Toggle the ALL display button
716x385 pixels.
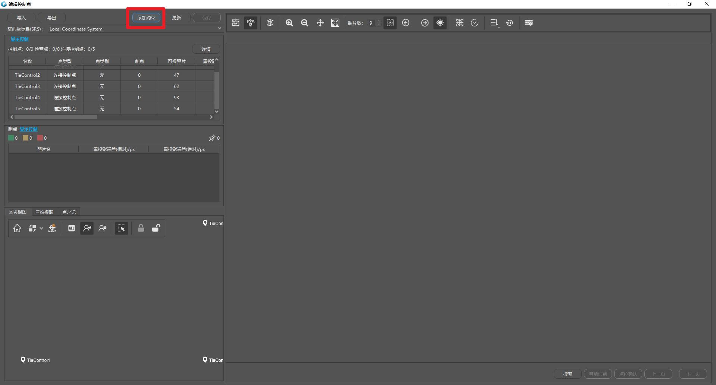tap(72, 228)
